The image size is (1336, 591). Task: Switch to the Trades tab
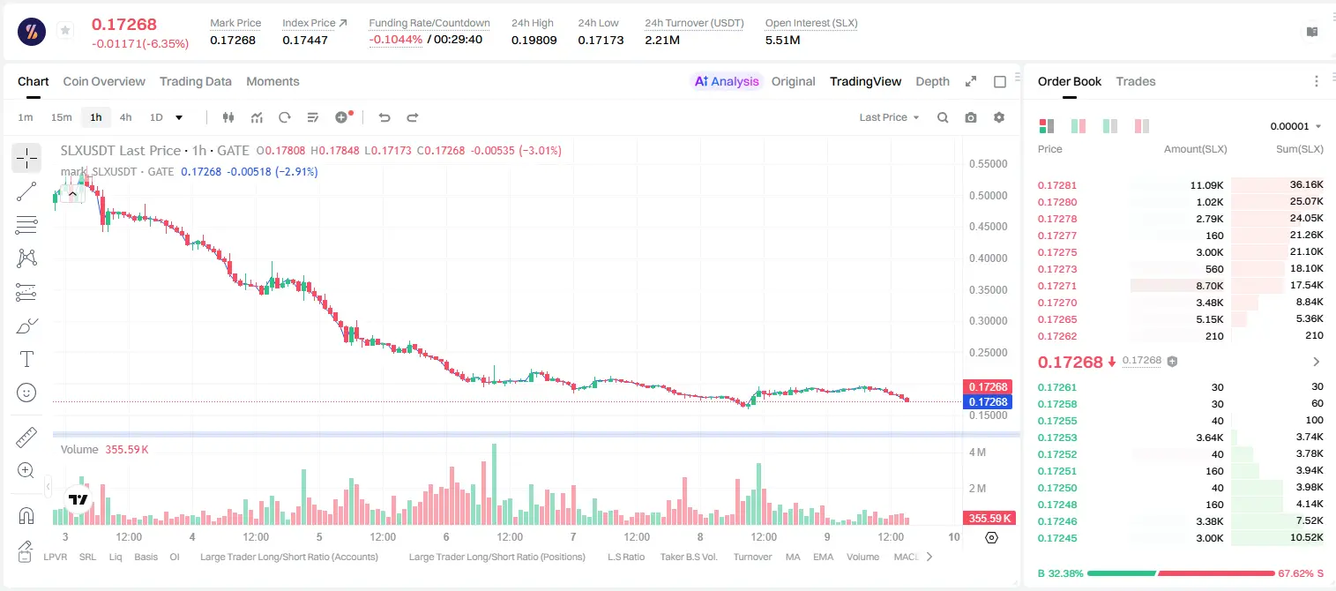click(x=1136, y=81)
